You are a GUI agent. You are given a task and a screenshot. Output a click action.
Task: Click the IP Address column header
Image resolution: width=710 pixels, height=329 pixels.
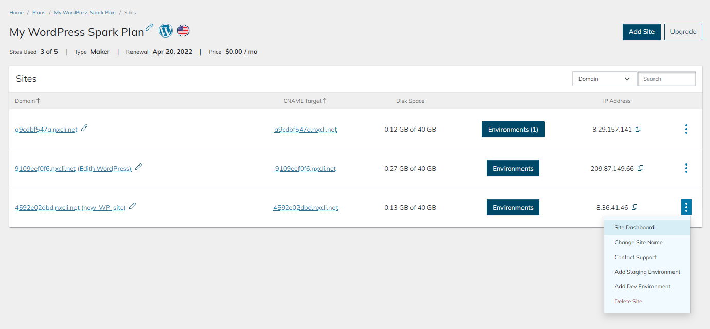[616, 101]
